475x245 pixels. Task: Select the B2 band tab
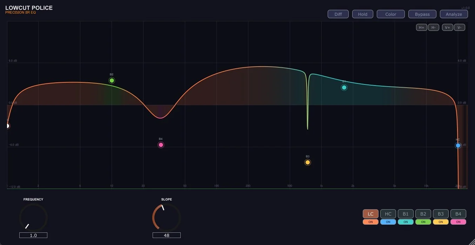423,214
